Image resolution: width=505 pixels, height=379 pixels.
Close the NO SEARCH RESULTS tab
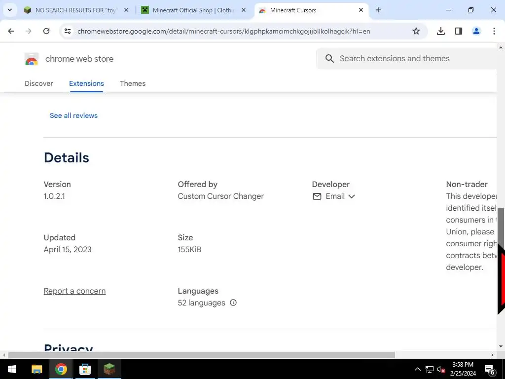click(x=126, y=10)
